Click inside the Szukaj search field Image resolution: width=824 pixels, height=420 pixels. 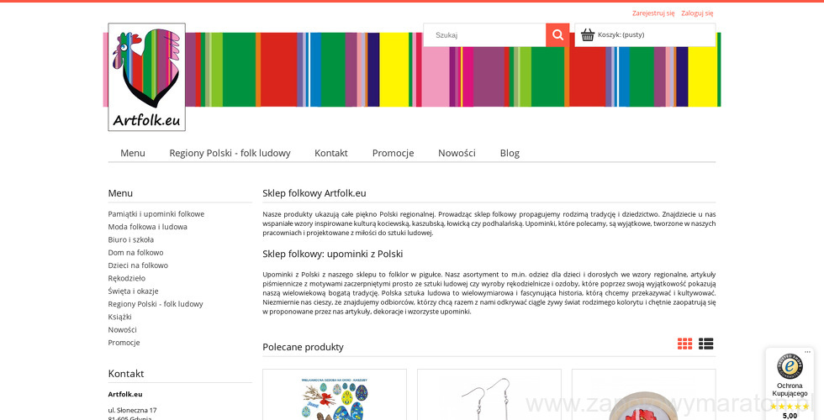point(486,35)
